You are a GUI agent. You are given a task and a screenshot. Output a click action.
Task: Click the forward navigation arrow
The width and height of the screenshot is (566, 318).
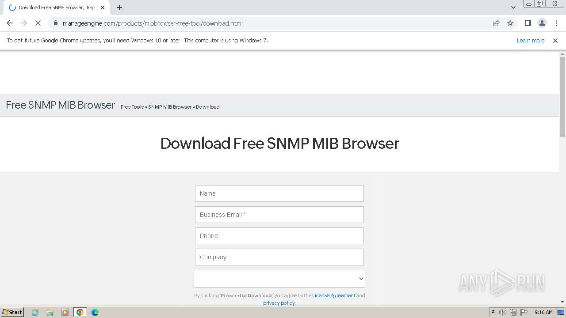tap(24, 23)
